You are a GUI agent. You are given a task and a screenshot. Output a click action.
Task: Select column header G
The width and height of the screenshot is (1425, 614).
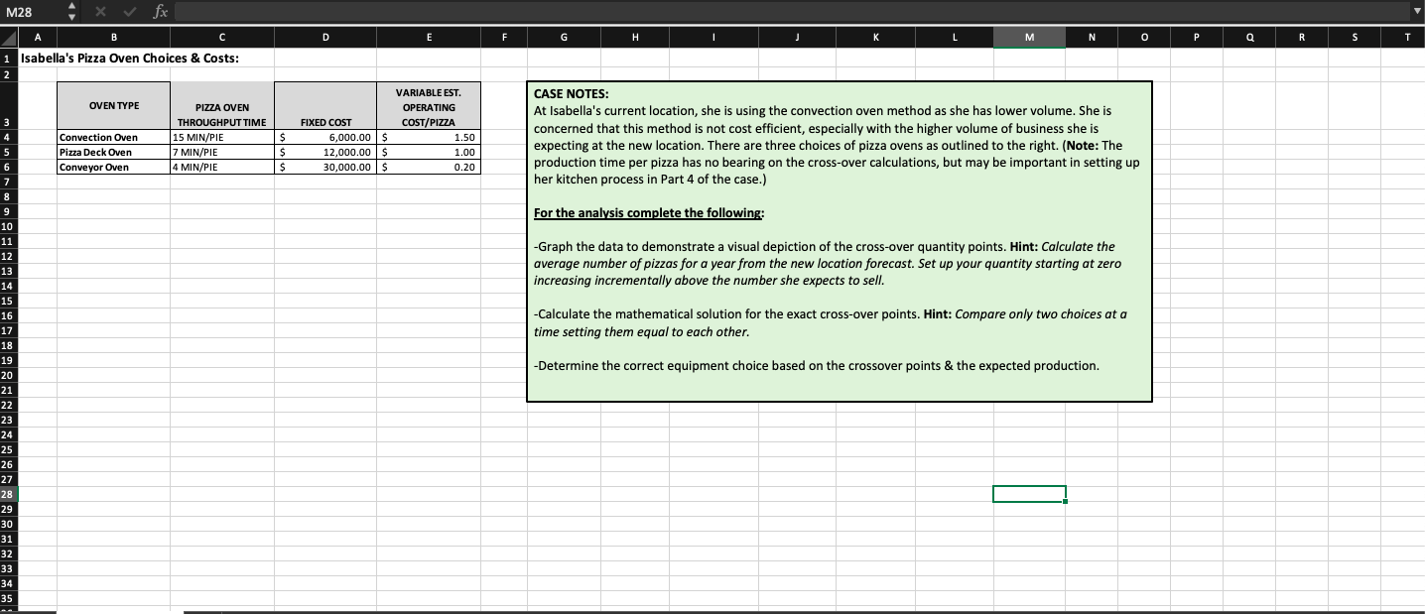coord(564,40)
